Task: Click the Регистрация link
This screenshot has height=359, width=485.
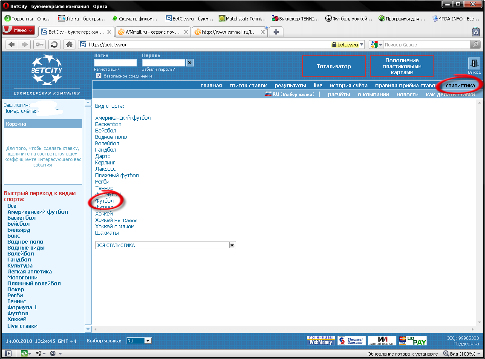Action: (x=107, y=69)
